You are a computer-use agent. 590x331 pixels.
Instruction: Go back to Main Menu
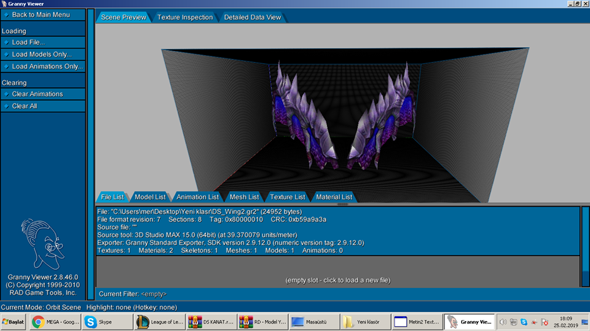[43, 15]
